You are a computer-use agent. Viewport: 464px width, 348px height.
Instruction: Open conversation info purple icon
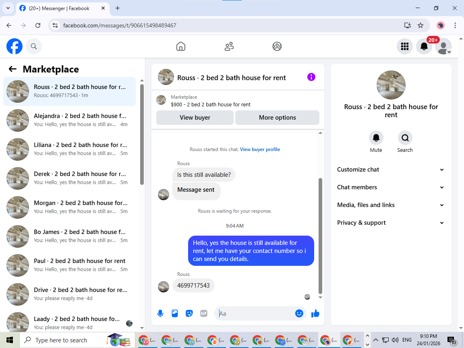[311, 77]
